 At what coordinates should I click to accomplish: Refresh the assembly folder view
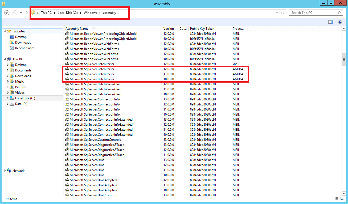tap(283, 13)
